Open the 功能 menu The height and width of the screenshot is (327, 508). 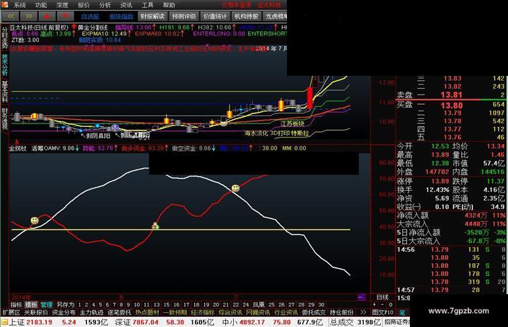point(41,5)
